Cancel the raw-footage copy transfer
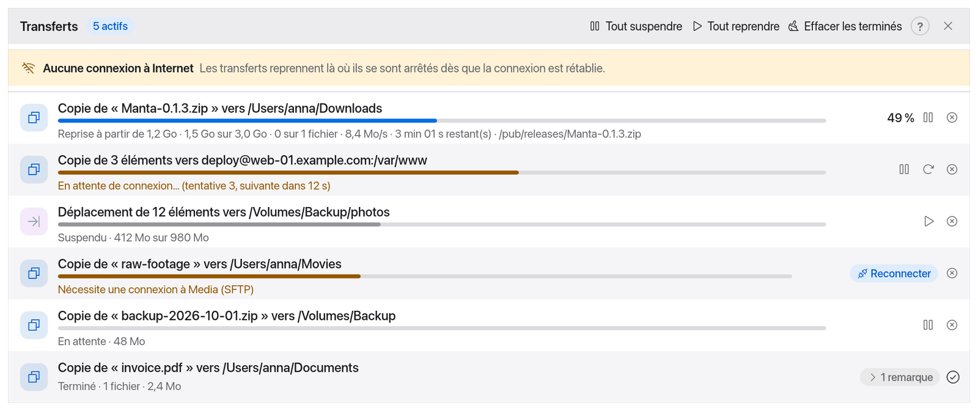This screenshot has height=411, width=978. click(x=952, y=274)
